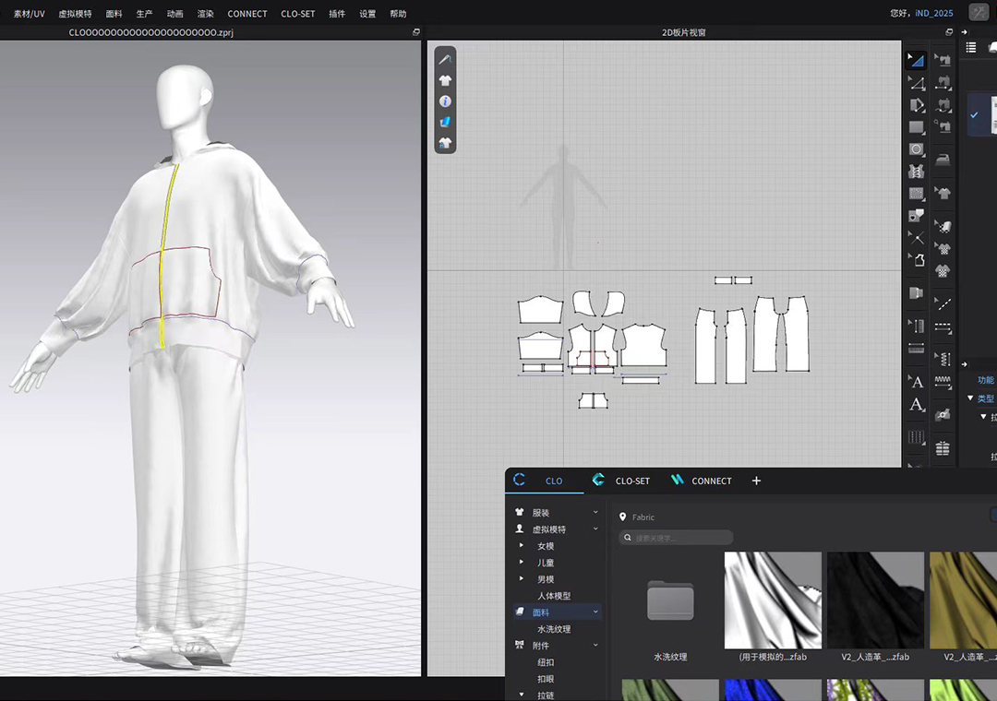Click the plus button beside CONNECT tab
The image size is (997, 701).
(756, 481)
